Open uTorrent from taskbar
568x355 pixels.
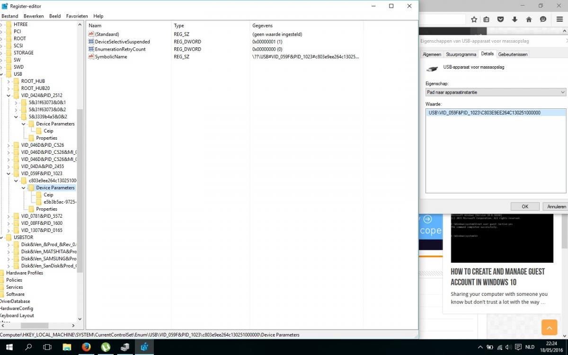click(106, 347)
